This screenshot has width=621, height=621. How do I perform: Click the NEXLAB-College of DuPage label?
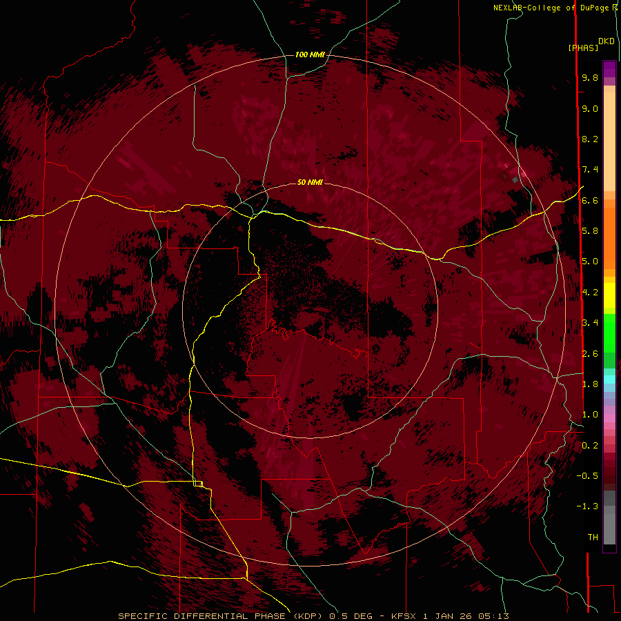tap(551, 8)
